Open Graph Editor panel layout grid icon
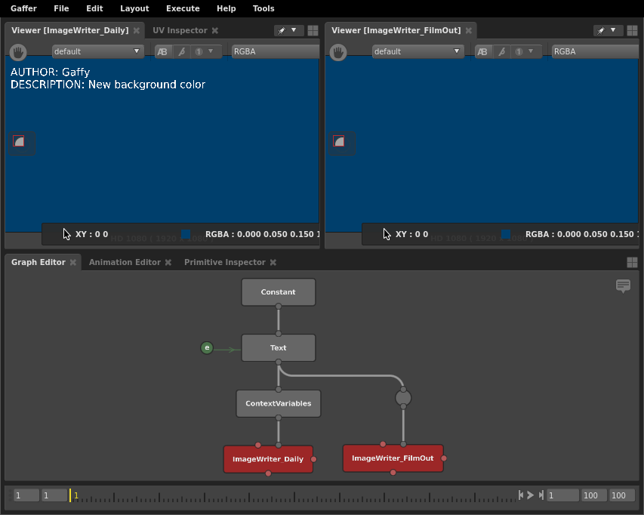644x515 pixels. 632,263
